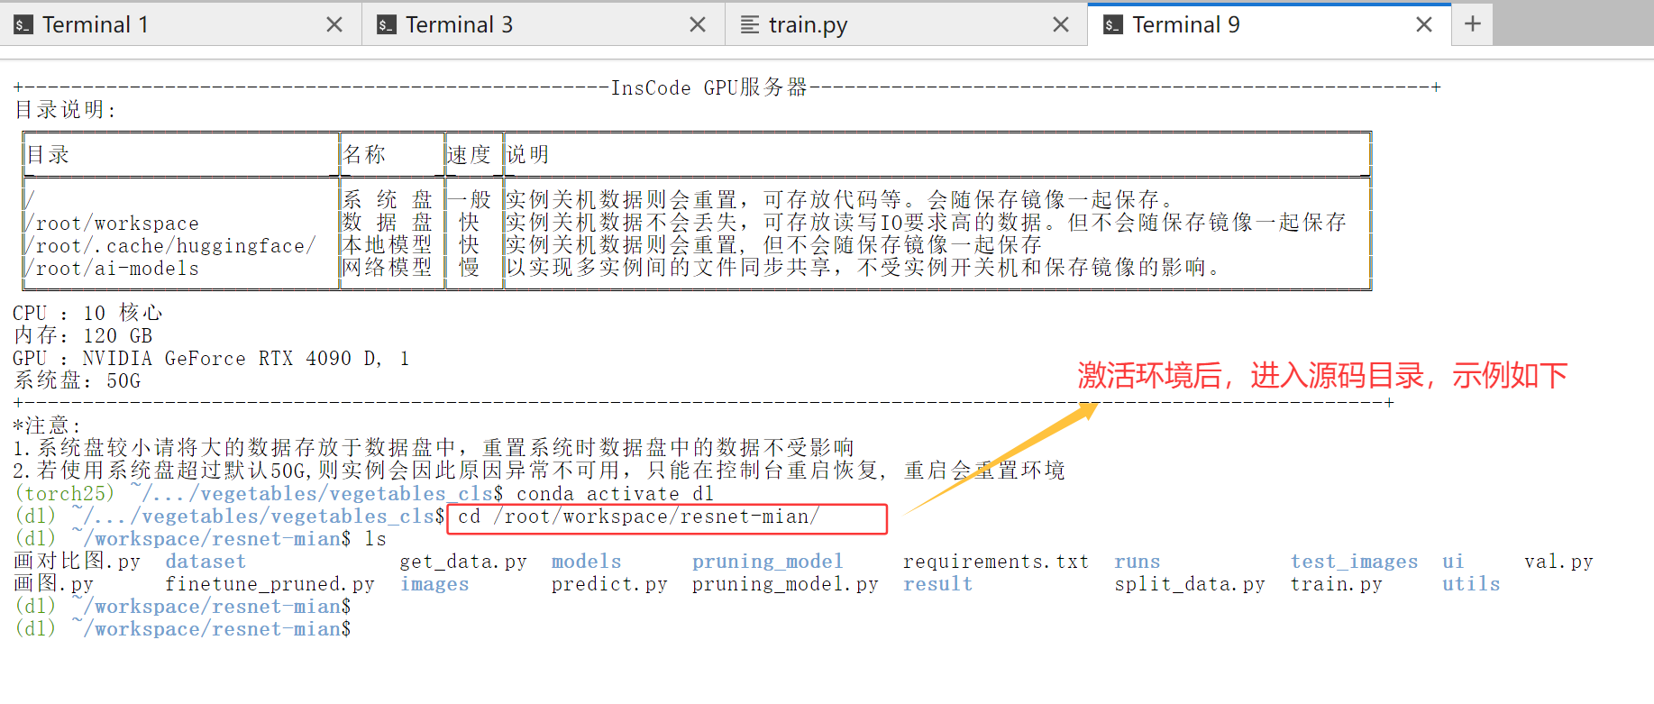Click the 'utils' directory name
1654x704 pixels.
1471,584
